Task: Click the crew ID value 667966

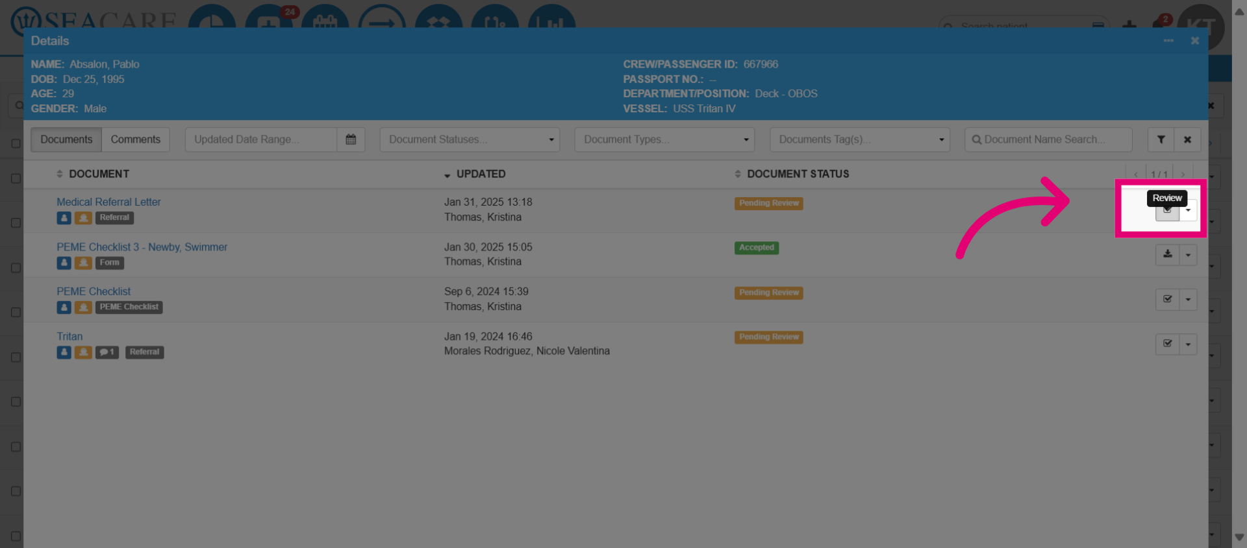Action: pos(761,64)
